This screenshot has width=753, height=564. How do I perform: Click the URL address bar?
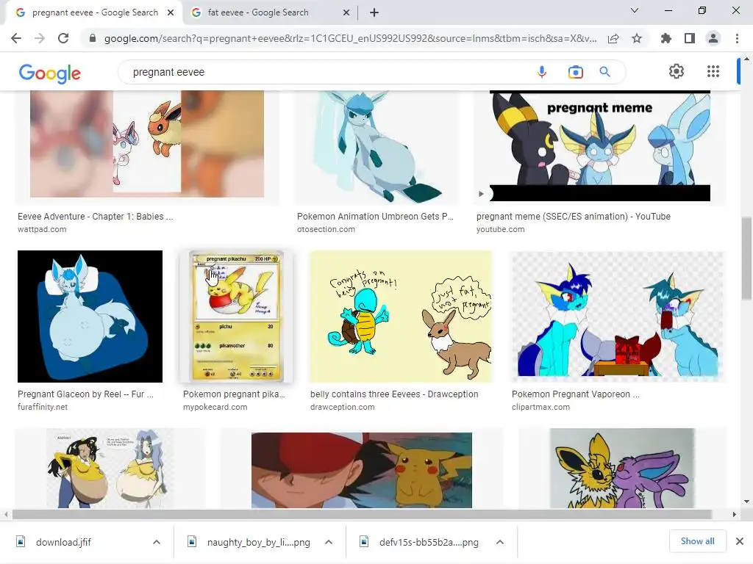tap(351, 38)
